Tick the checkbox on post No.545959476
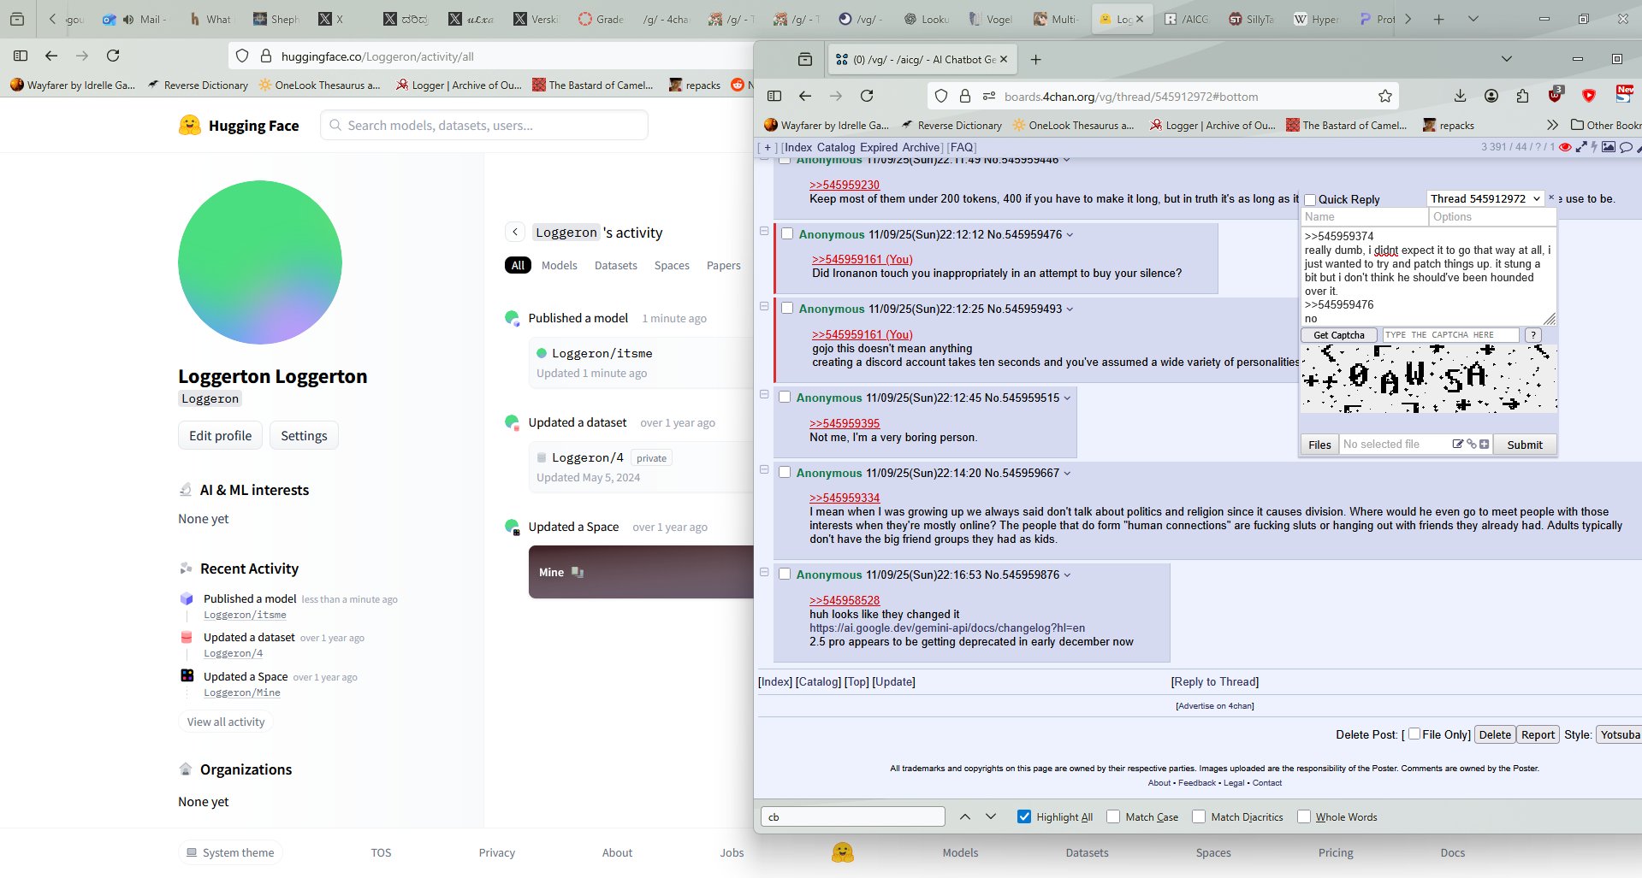1642x878 pixels. coord(787,233)
